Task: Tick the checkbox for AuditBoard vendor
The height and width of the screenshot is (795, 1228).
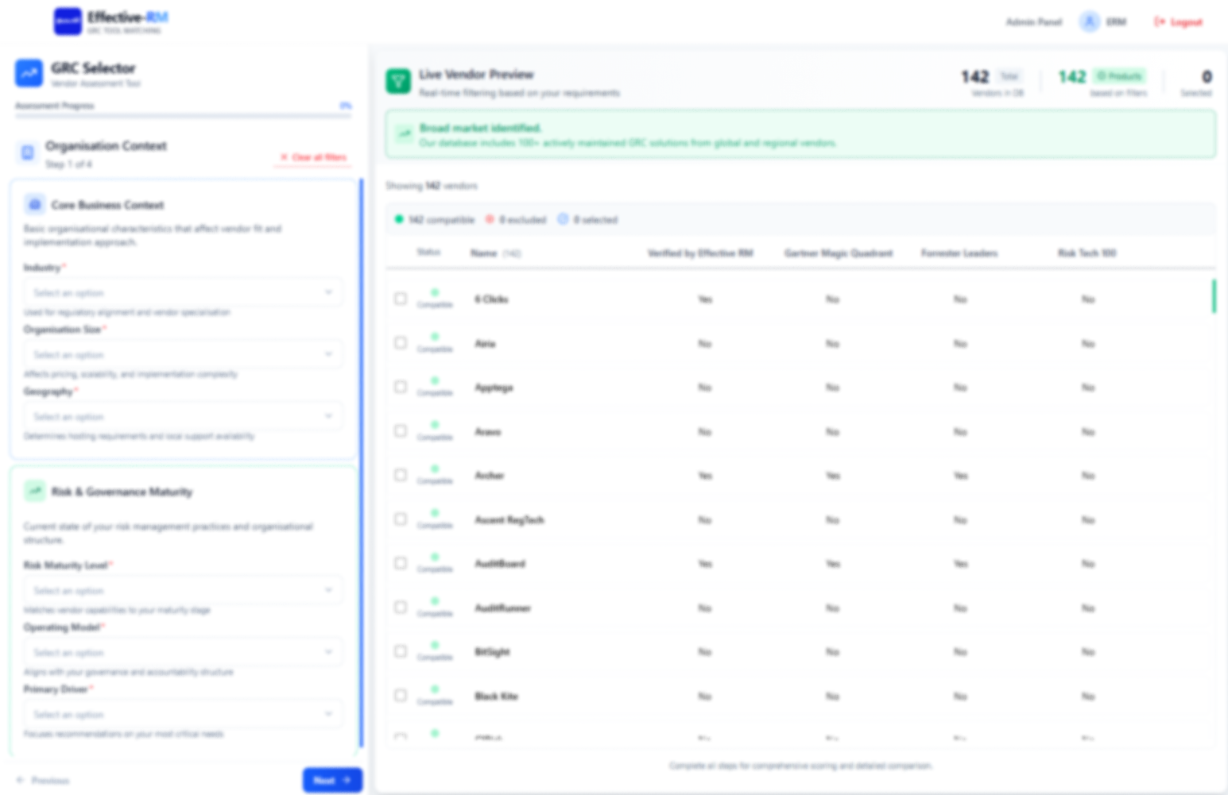Action: (401, 563)
